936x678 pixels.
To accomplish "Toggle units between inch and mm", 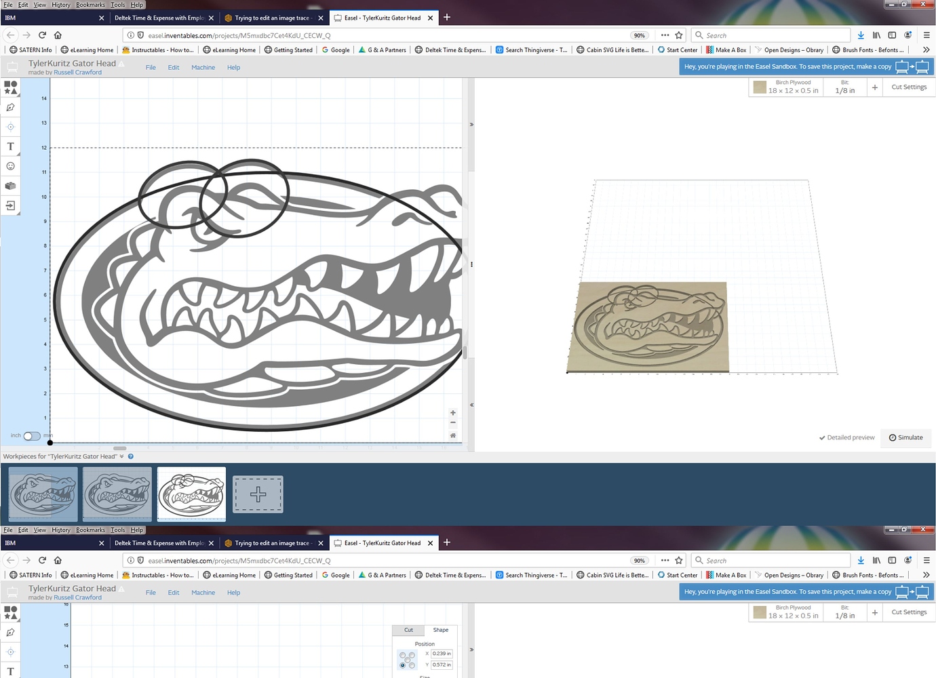I will pos(31,436).
